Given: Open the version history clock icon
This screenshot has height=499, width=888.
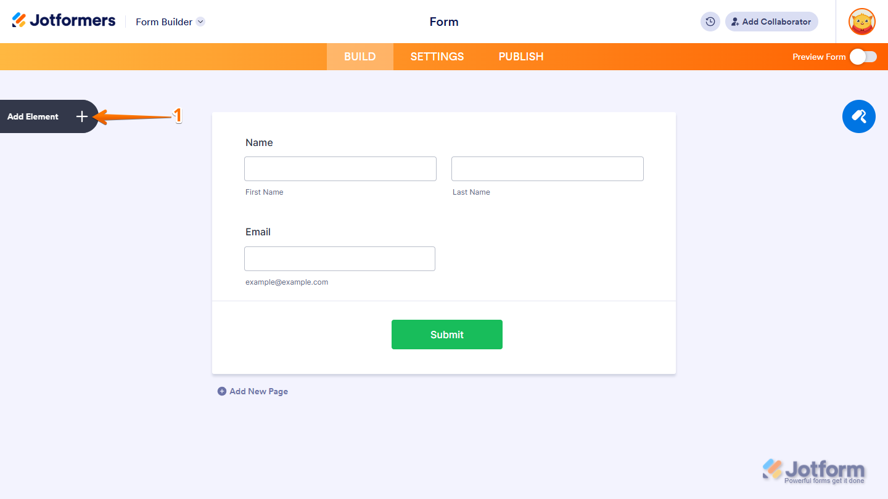Looking at the screenshot, I should point(710,22).
